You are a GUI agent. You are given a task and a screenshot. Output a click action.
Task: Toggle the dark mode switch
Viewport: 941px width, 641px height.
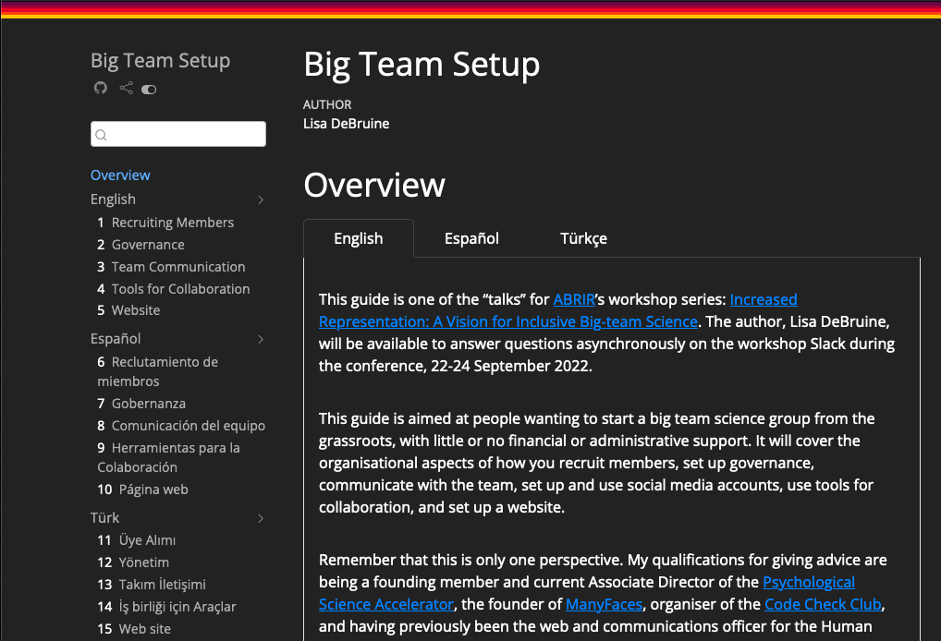click(149, 89)
